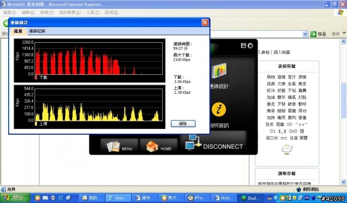Click the 2160 Kbps maximum download value
Image resolution: width=347 pixels, height=203 pixels.
(x=182, y=60)
